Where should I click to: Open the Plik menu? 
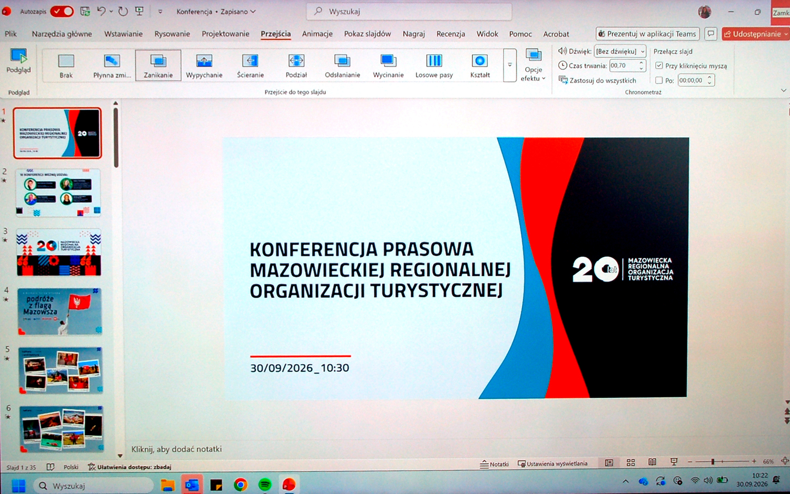click(11, 34)
